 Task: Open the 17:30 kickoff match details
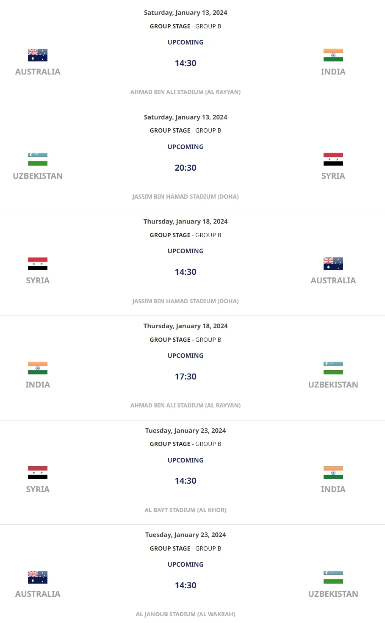[186, 377]
